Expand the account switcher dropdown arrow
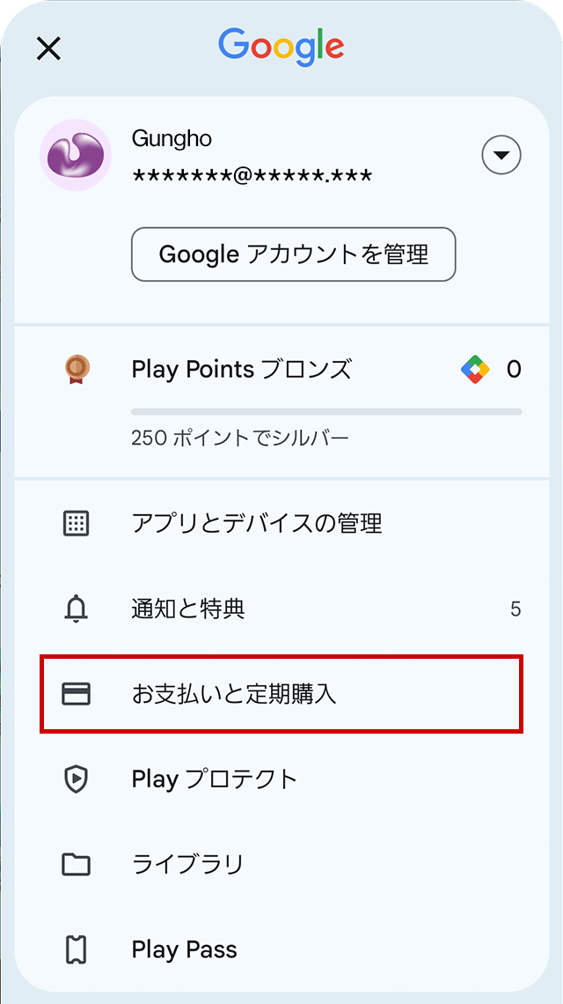 (x=501, y=156)
